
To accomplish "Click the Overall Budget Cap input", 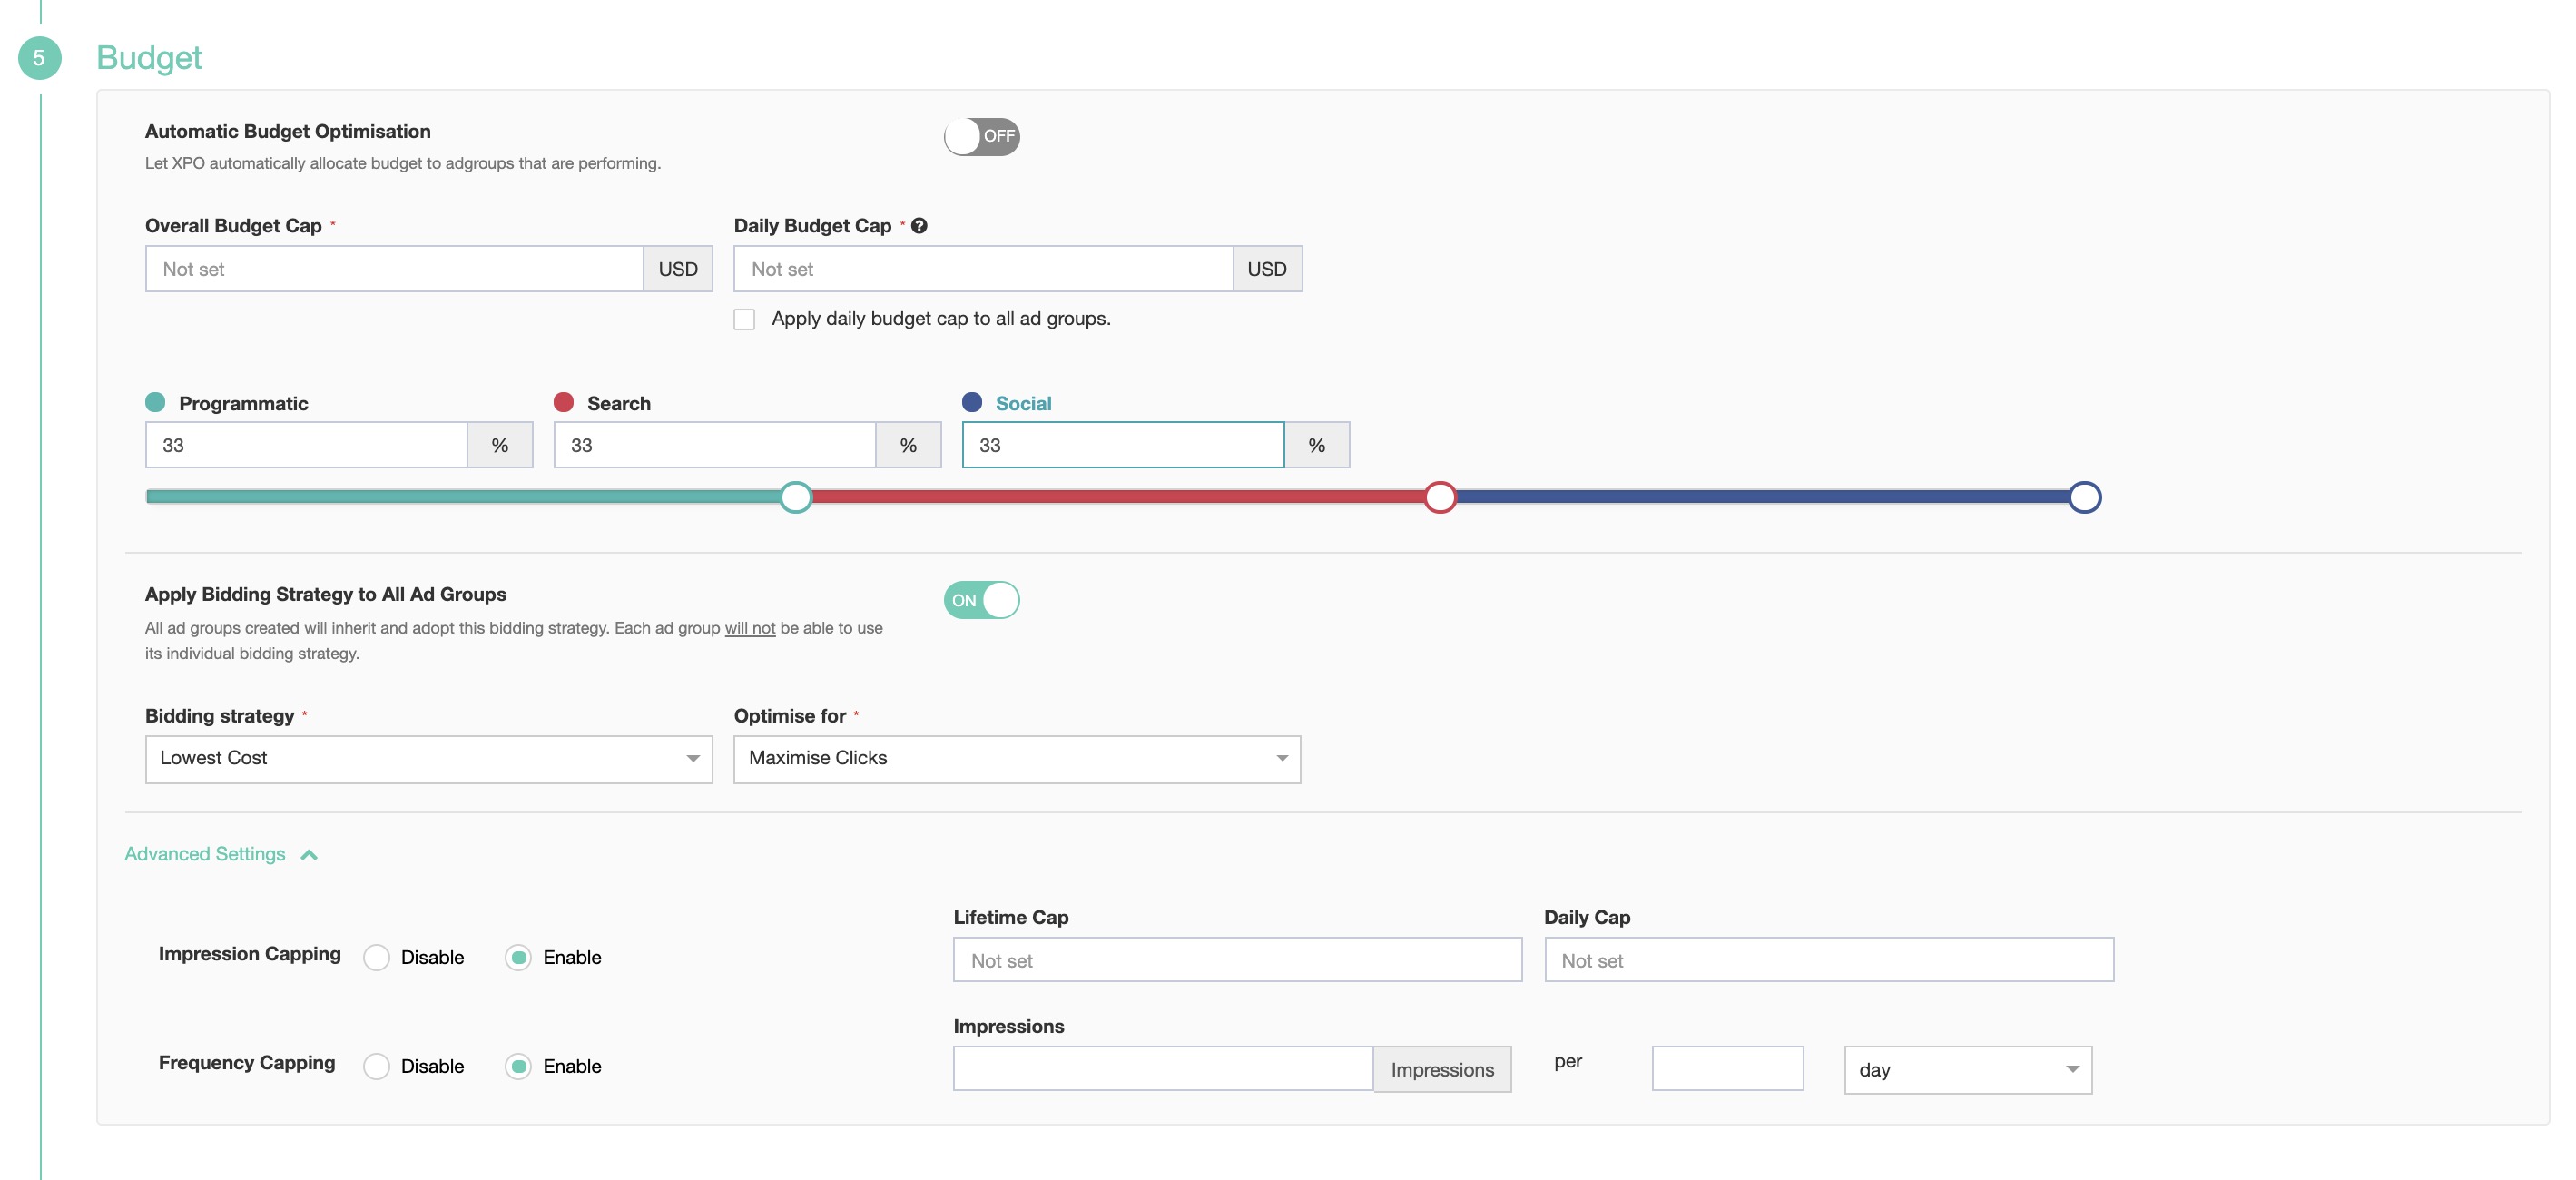I will pos(394,269).
